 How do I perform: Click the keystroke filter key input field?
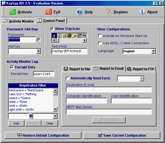click(19, 116)
